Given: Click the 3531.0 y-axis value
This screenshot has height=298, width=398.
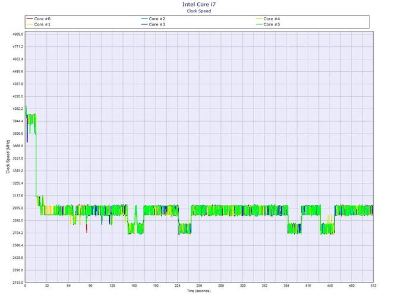Looking at the screenshot, I should 18,158.
